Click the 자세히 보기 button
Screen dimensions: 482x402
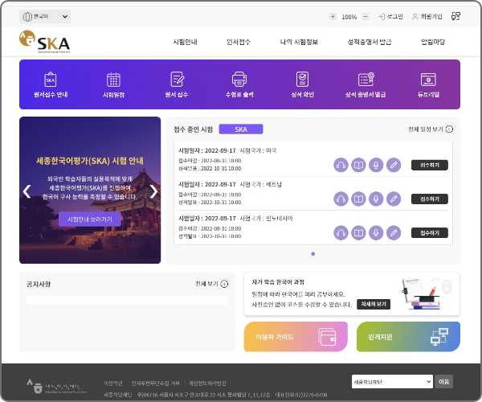pyautogui.click(x=374, y=304)
